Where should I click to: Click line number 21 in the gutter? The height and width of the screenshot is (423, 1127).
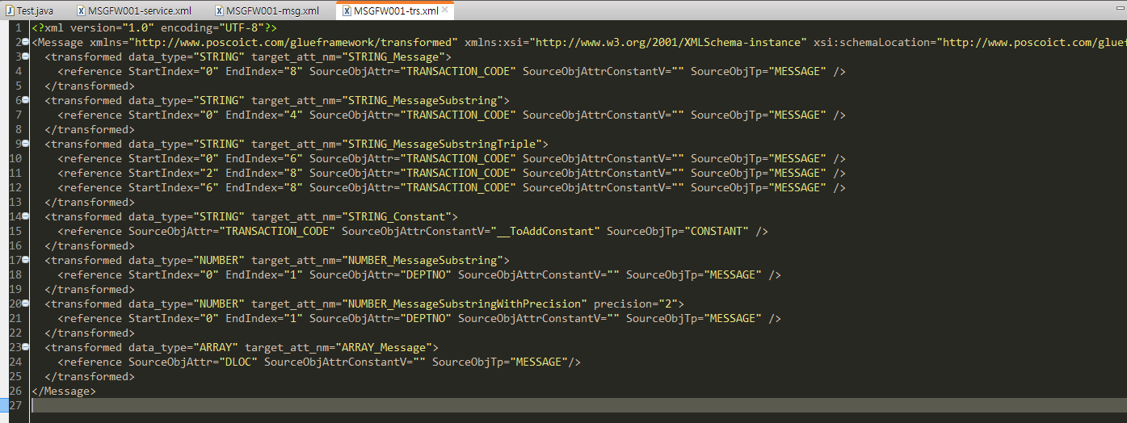click(15, 318)
